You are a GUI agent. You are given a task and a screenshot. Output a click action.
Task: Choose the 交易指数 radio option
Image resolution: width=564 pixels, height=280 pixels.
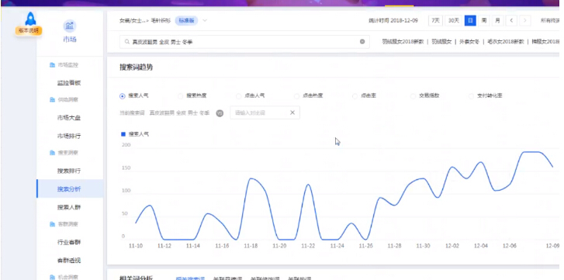(x=413, y=96)
